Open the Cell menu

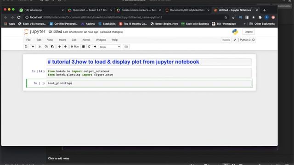pyautogui.click(x=74, y=40)
